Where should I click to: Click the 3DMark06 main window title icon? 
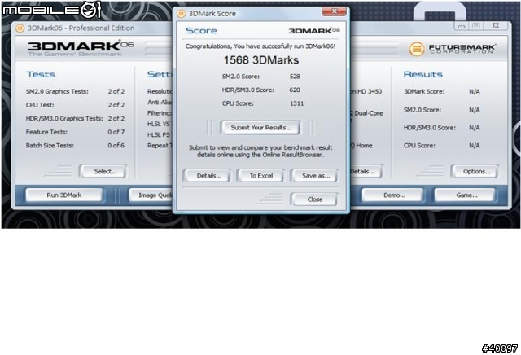click(20, 28)
